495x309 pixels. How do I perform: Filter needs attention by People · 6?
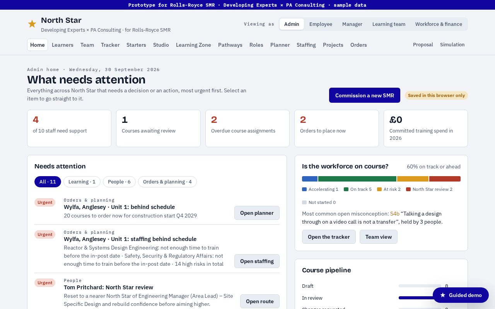[119, 182]
